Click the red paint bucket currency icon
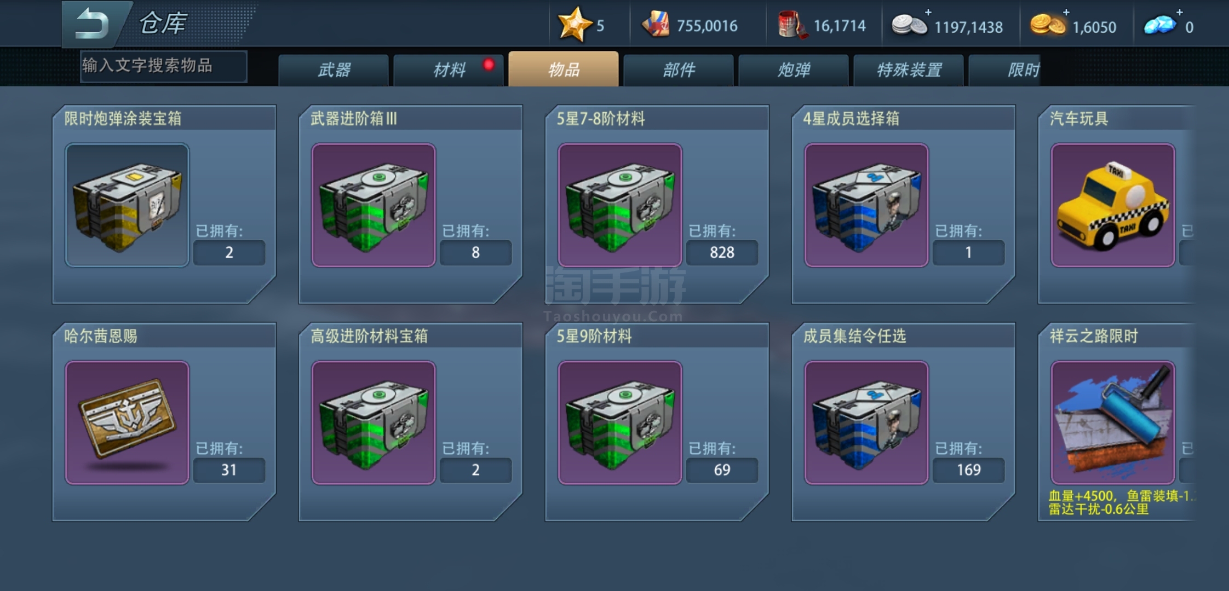This screenshot has height=591, width=1229. (791, 25)
